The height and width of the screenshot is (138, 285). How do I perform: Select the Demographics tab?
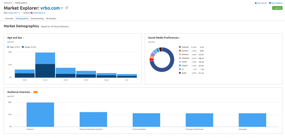point(22,19)
